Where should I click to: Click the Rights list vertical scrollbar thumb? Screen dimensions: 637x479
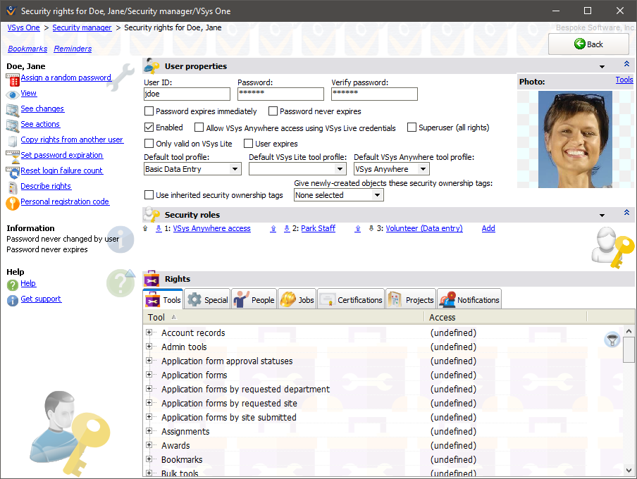click(x=629, y=349)
